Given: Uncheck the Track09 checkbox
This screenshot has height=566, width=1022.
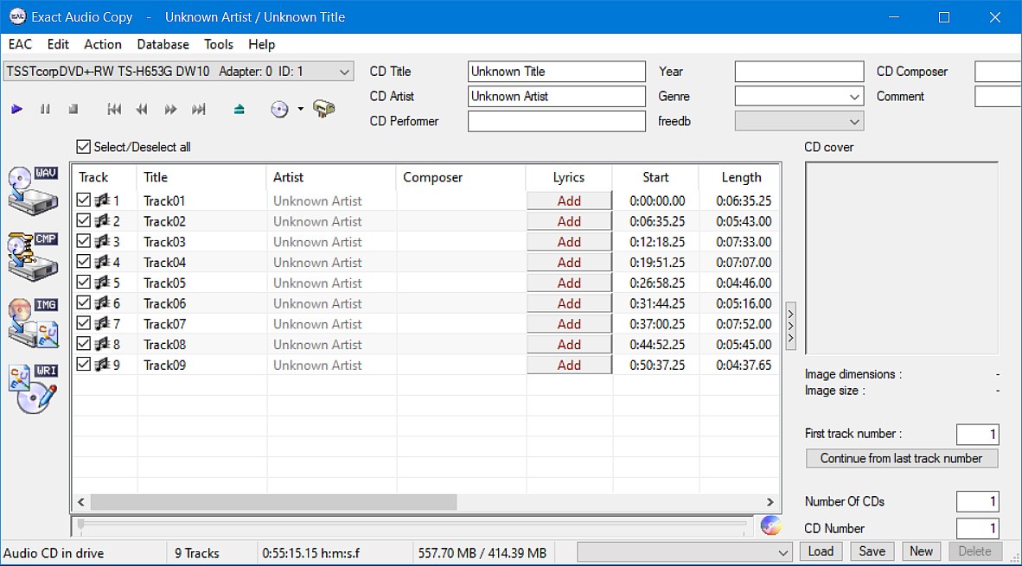Looking at the screenshot, I should coord(83,364).
